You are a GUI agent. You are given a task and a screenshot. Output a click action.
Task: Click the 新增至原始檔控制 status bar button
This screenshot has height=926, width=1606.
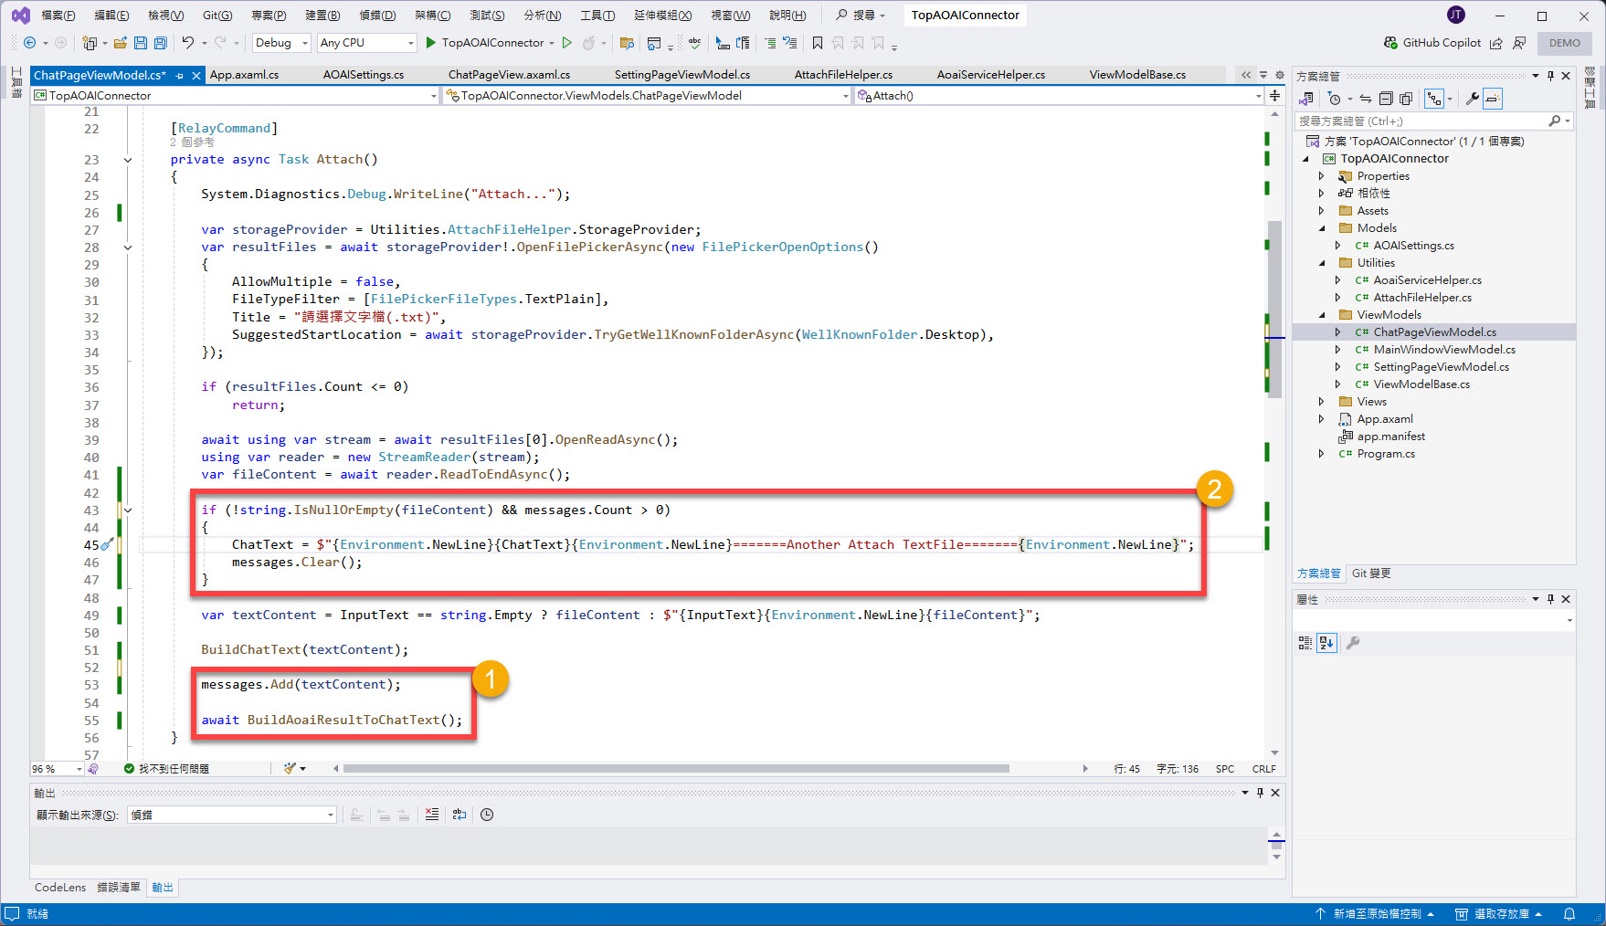[1374, 914]
